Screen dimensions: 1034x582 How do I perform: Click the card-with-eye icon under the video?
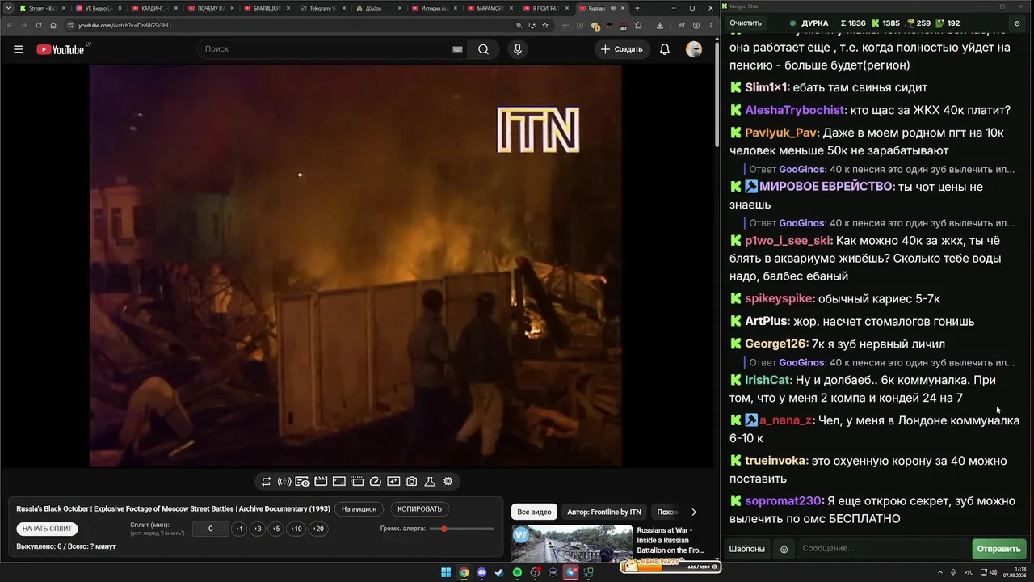pyautogui.click(x=302, y=482)
